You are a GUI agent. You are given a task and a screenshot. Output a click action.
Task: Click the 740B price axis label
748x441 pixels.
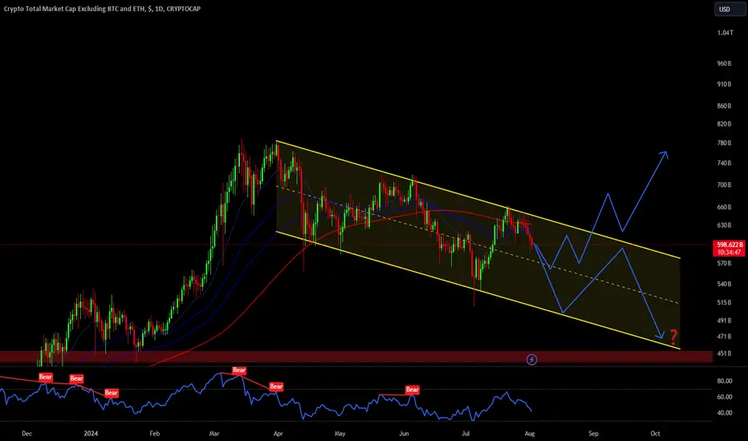(x=724, y=163)
